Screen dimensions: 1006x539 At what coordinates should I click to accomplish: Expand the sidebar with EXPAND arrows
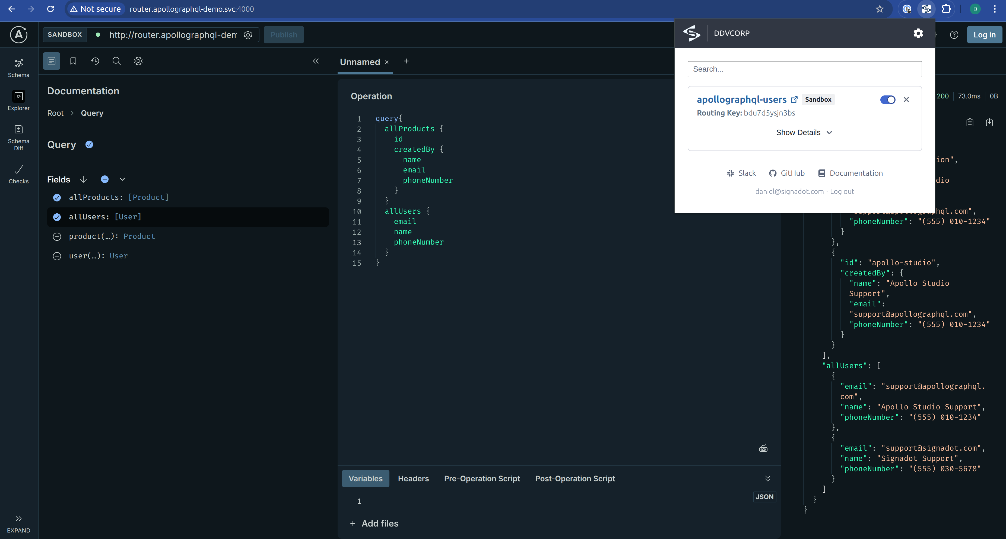click(x=18, y=523)
